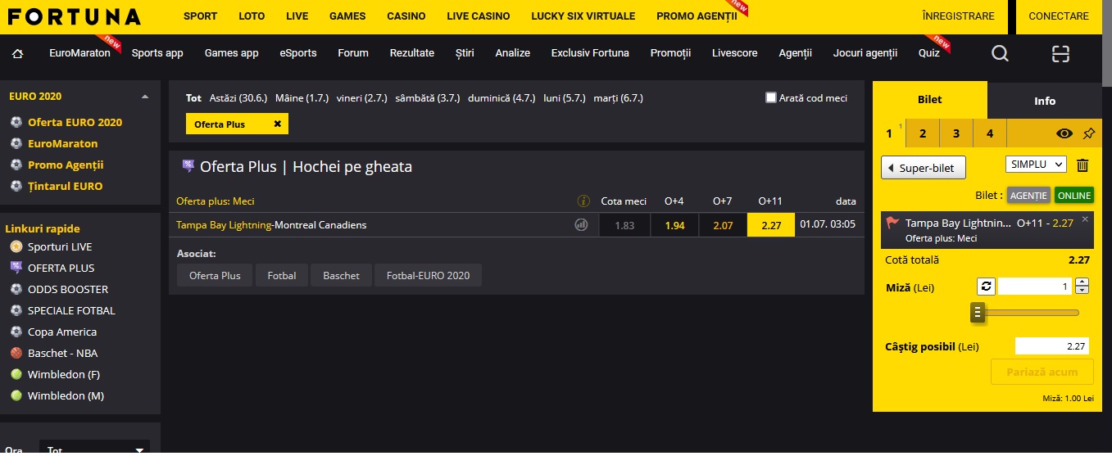The height and width of the screenshot is (456, 1112).
Task: Select the ONLINE ticket option
Action: point(1074,196)
